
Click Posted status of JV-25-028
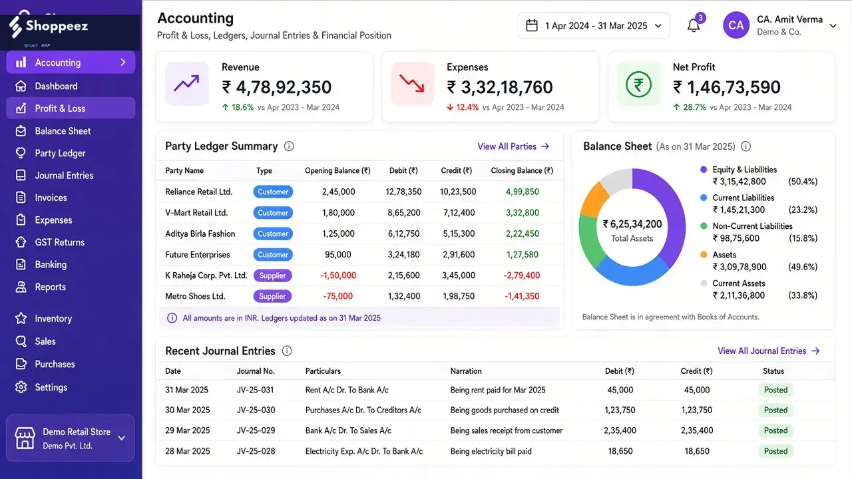click(775, 451)
